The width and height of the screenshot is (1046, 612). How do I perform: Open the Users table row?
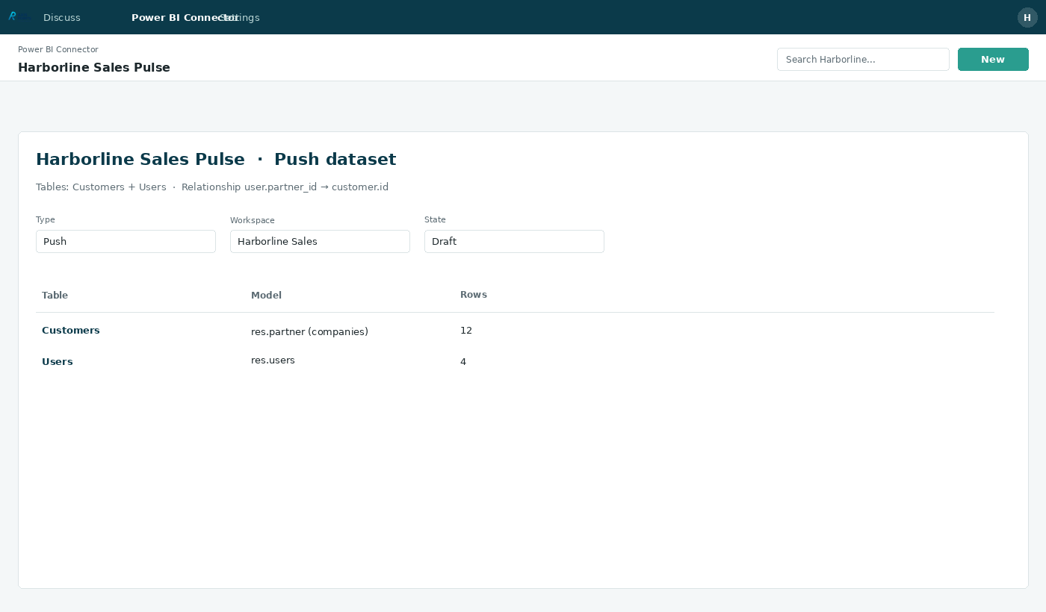point(515,361)
